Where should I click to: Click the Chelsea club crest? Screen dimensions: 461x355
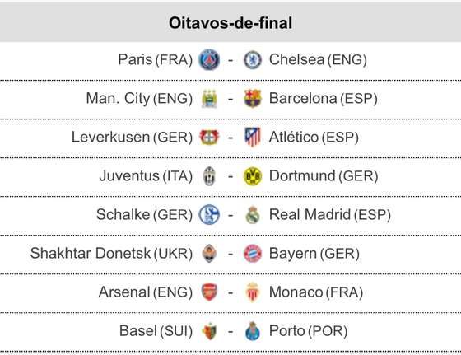(253, 59)
